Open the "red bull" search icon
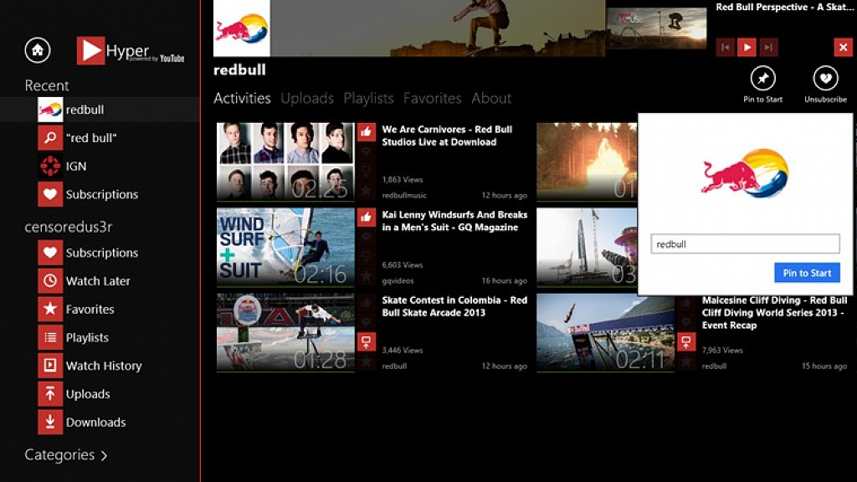Screen dimensions: 857x482 (50, 138)
